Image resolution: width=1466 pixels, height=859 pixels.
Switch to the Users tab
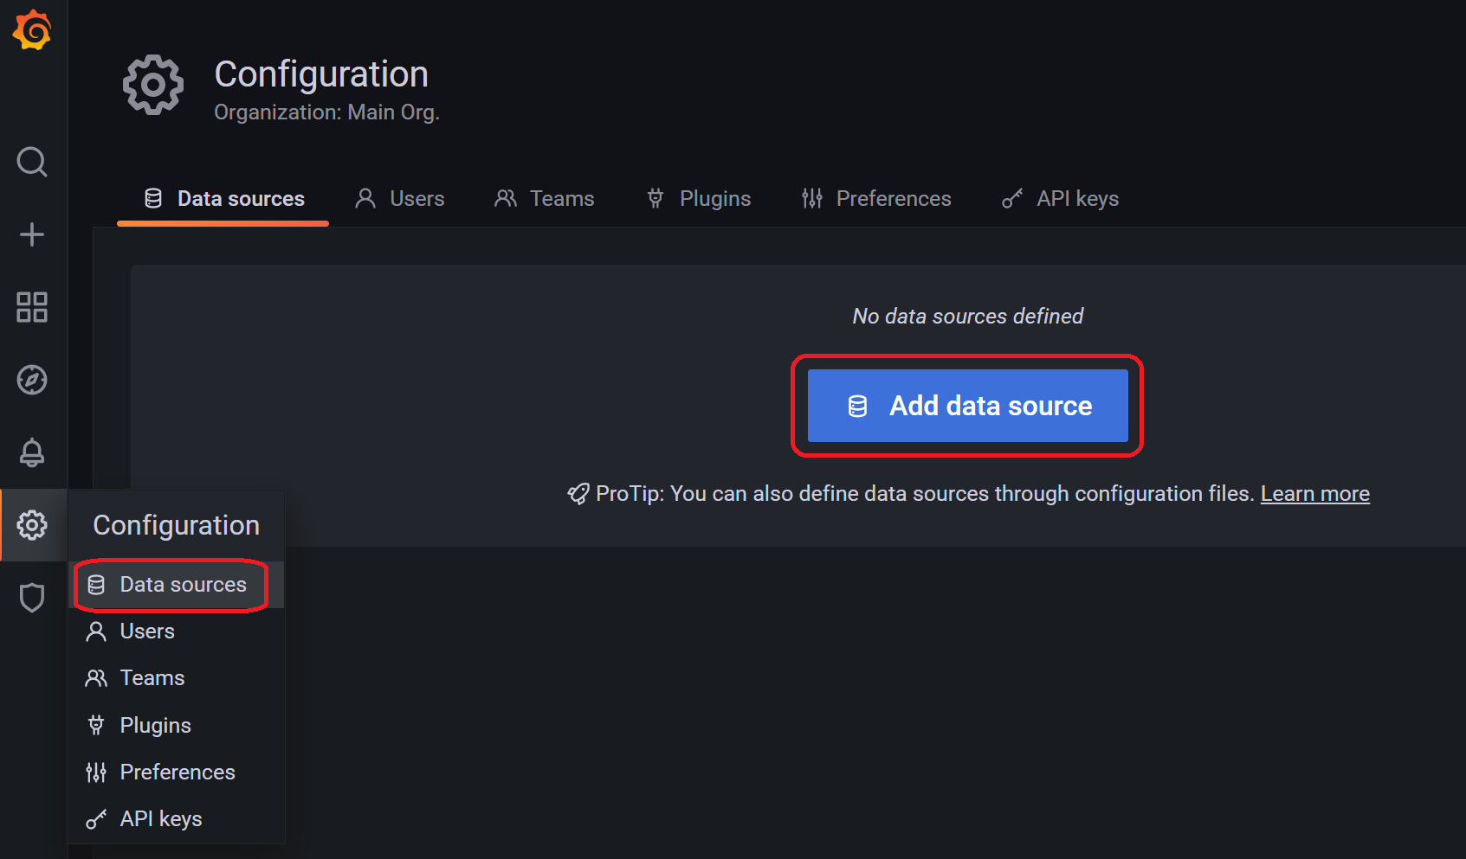(x=400, y=198)
